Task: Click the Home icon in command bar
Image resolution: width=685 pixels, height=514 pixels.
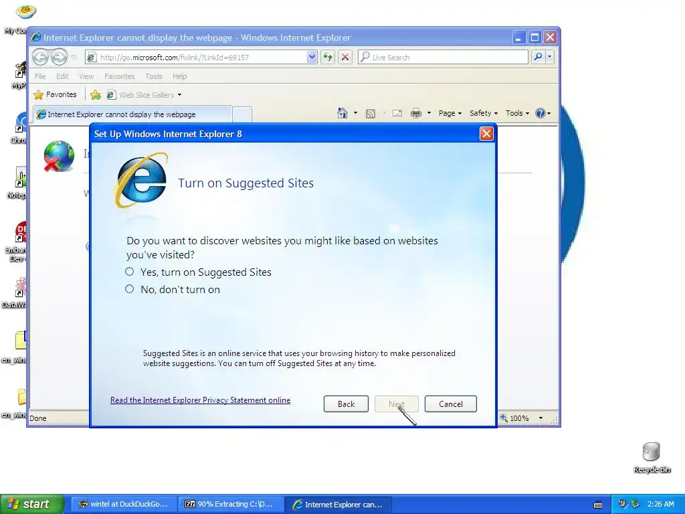Action: [342, 113]
